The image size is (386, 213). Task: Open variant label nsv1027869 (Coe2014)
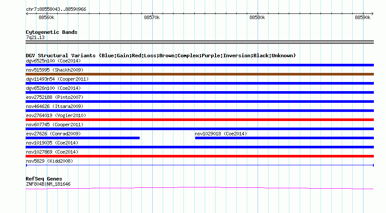[x=52, y=152]
